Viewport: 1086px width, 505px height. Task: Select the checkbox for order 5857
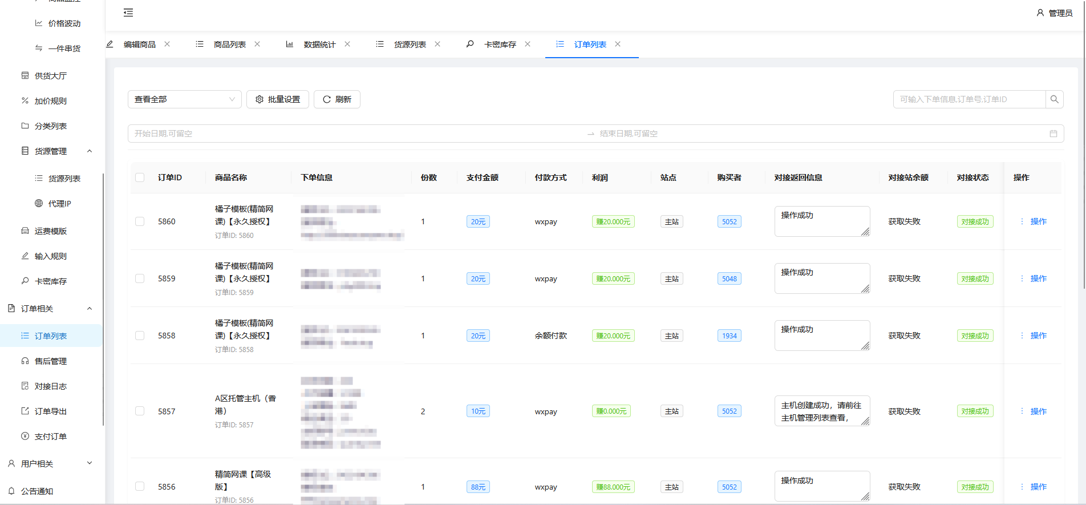point(140,411)
